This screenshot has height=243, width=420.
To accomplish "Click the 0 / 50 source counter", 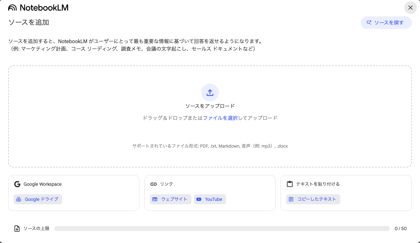I will click(401, 228).
